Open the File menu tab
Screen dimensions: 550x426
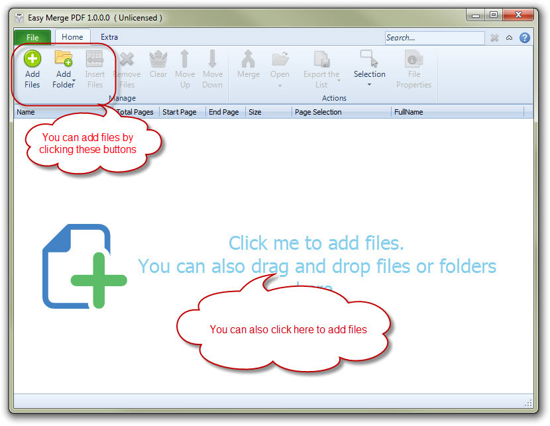coord(32,38)
